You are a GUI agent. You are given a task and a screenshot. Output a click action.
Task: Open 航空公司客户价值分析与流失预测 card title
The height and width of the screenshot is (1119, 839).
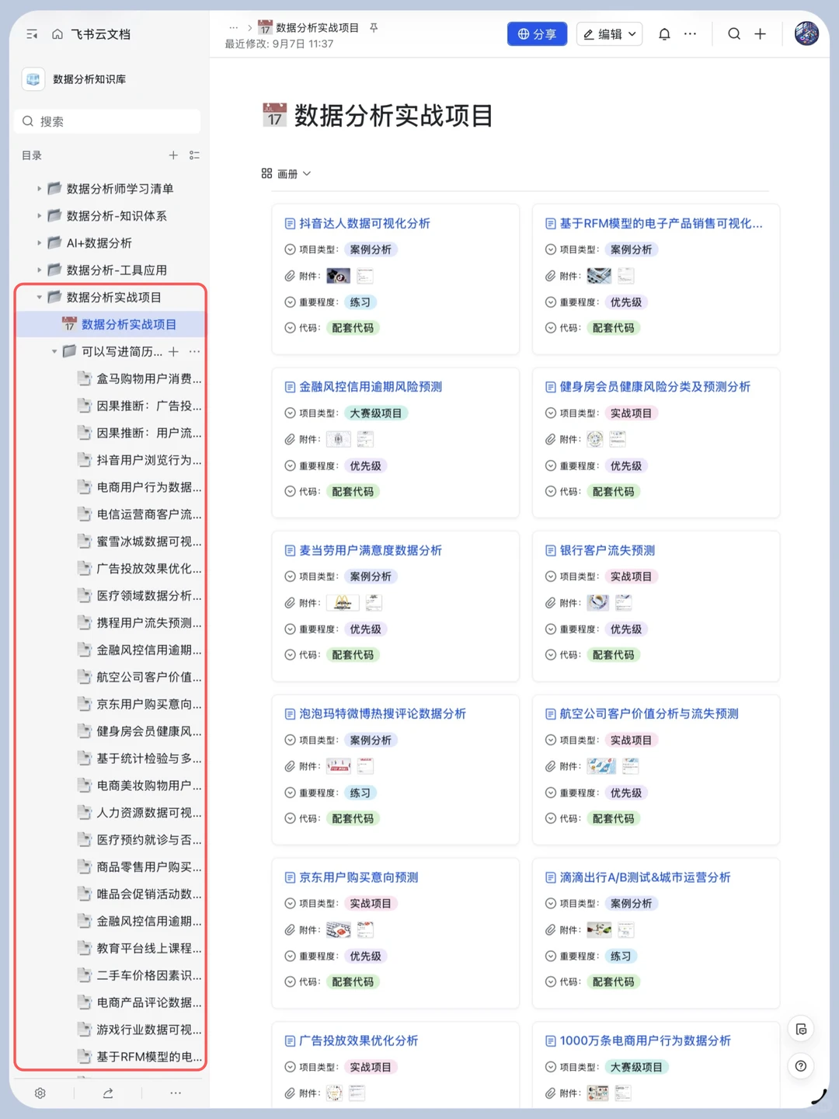649,713
